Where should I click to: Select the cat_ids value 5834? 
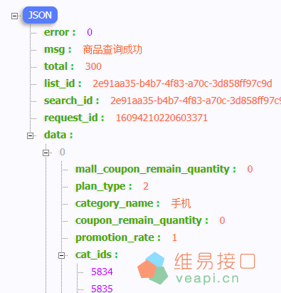coord(102,272)
